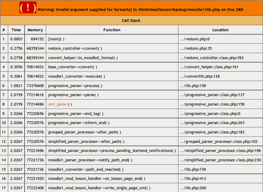Select memory value 77221696
The image size is (263, 192).
[35, 150]
